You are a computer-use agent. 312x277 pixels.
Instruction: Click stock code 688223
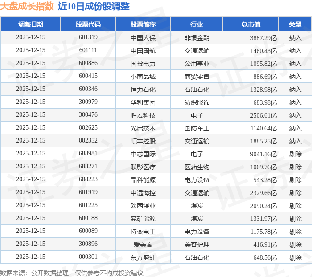click(88, 179)
